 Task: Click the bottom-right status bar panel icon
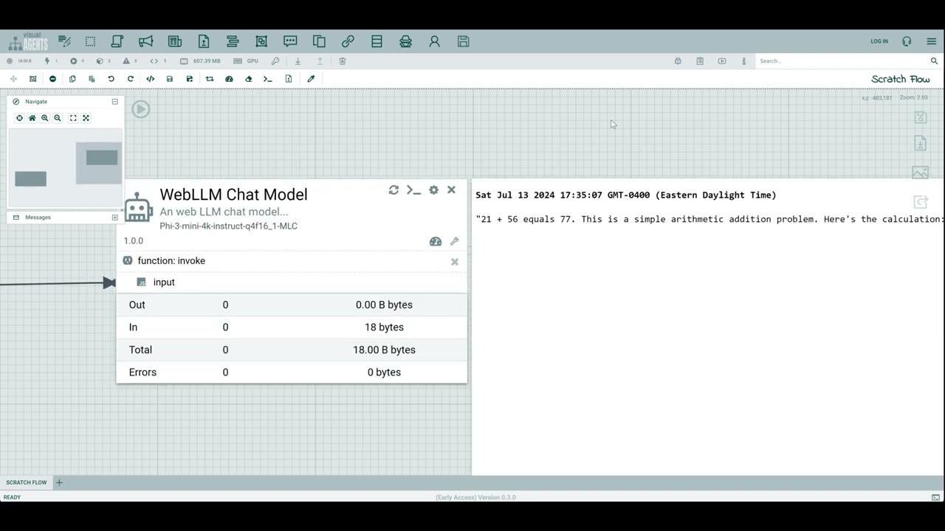(935, 497)
